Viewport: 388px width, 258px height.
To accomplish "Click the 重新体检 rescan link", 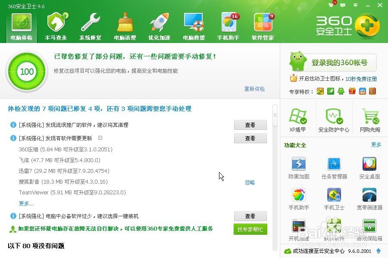I will (x=254, y=89).
